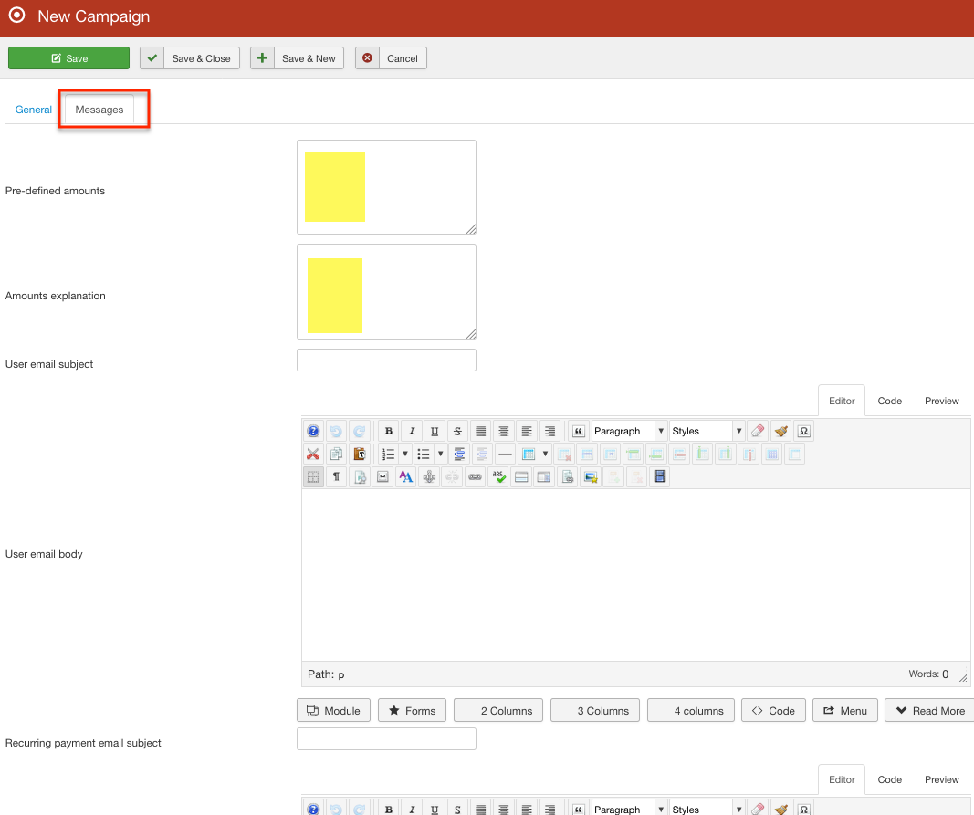Click into the User email subject field

[386, 360]
